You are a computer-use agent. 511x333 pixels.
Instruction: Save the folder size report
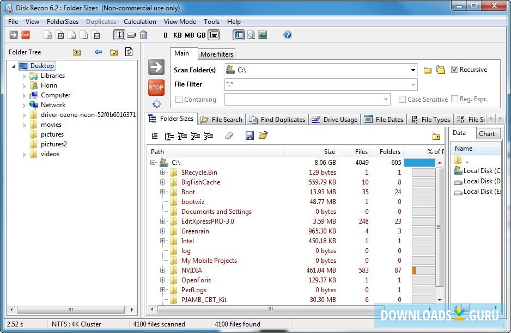click(250, 135)
